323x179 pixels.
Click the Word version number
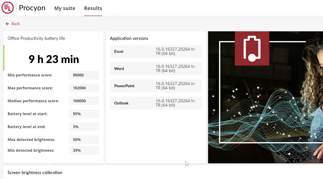[175, 69]
